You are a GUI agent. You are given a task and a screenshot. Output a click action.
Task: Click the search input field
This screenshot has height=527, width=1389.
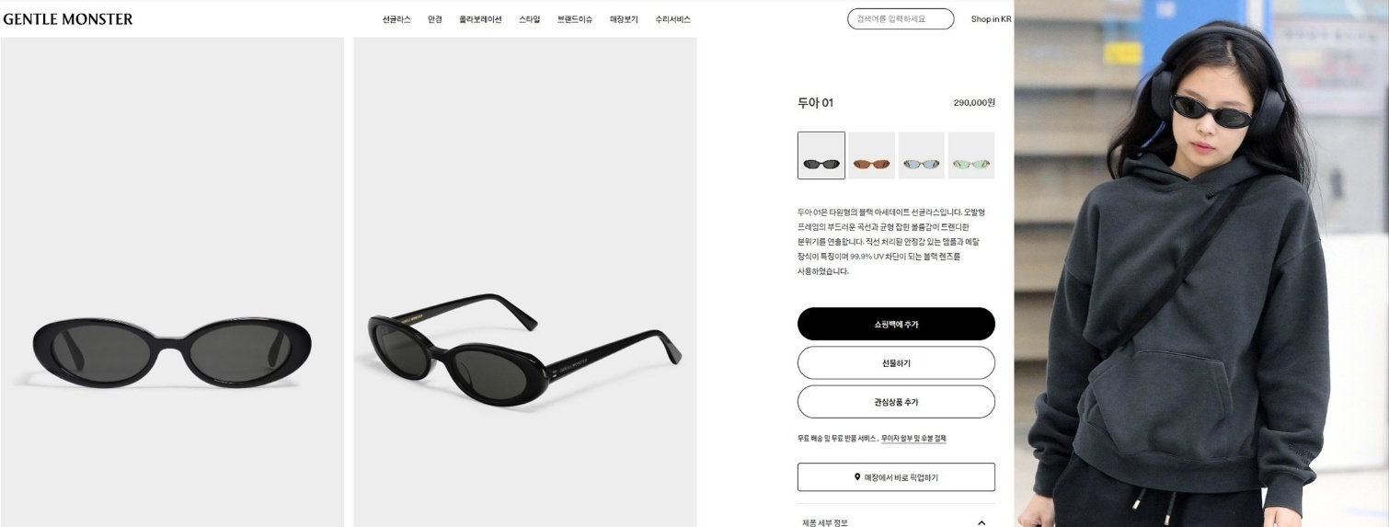pyautogui.click(x=901, y=18)
